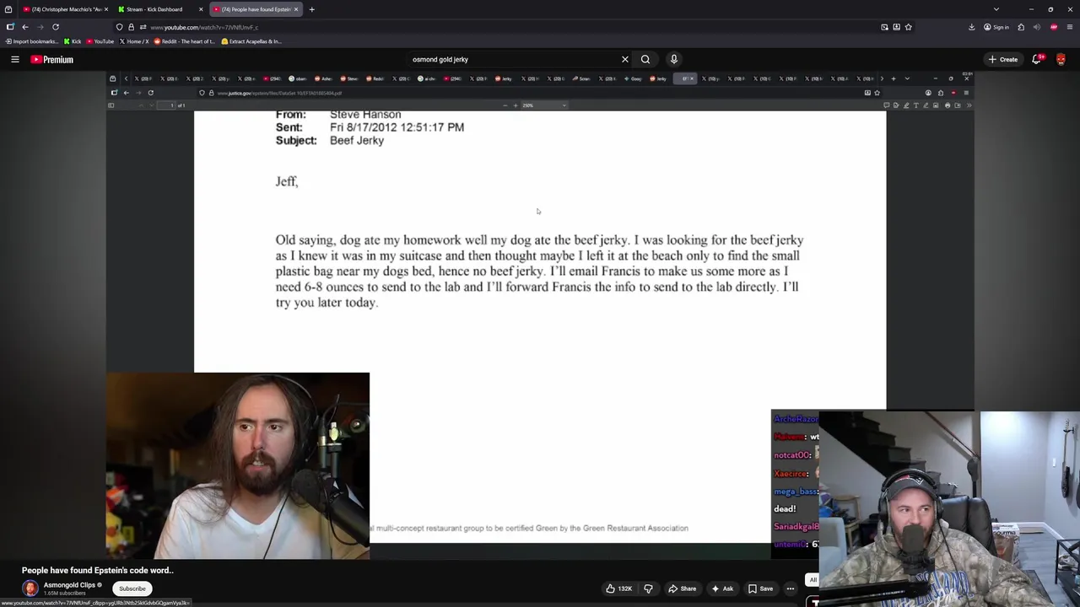Go back with browser back arrow
This screenshot has height=607, width=1080.
pyautogui.click(x=24, y=27)
